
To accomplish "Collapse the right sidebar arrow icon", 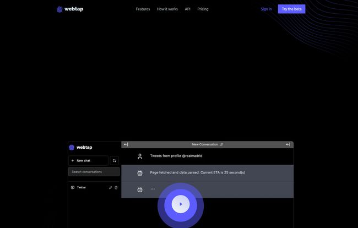I will pos(288,144).
